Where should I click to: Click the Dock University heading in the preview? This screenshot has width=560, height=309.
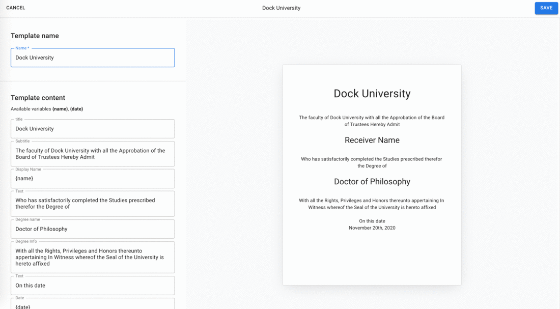coord(372,93)
